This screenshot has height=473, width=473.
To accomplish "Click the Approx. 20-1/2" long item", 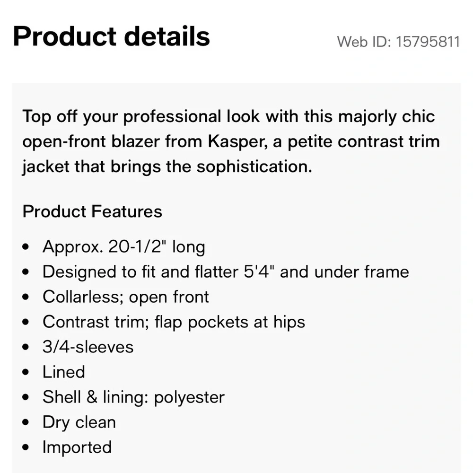I will pos(123,246).
